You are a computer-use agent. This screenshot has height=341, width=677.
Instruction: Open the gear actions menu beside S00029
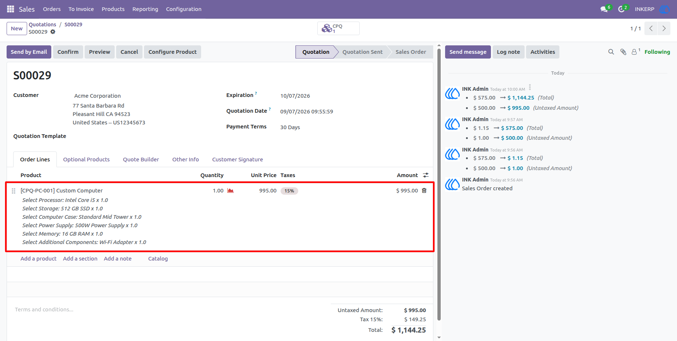[x=53, y=32]
